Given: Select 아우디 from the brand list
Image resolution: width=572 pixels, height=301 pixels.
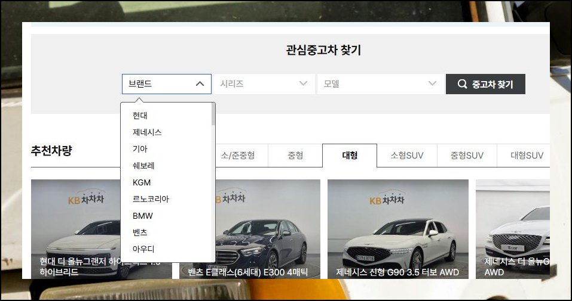Looking at the screenshot, I should pyautogui.click(x=143, y=249).
